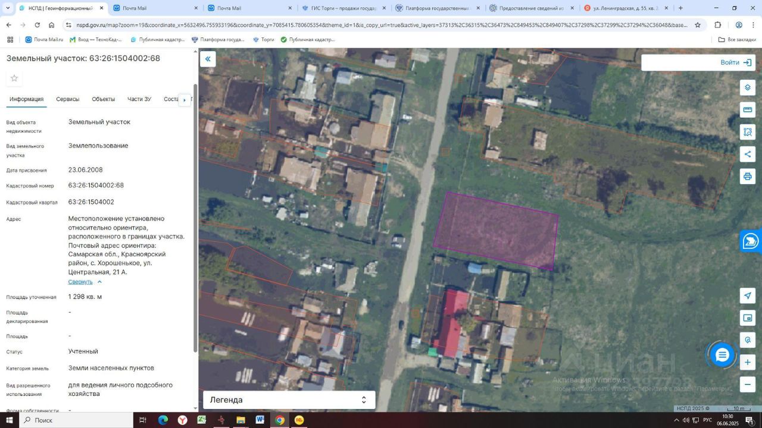This screenshot has width=762, height=428.
Task: Open File Explorer from the taskbar
Action: [x=241, y=420]
